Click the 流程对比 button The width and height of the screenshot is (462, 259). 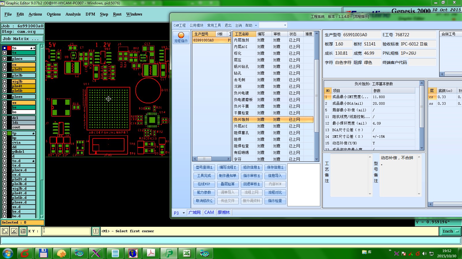click(x=275, y=192)
